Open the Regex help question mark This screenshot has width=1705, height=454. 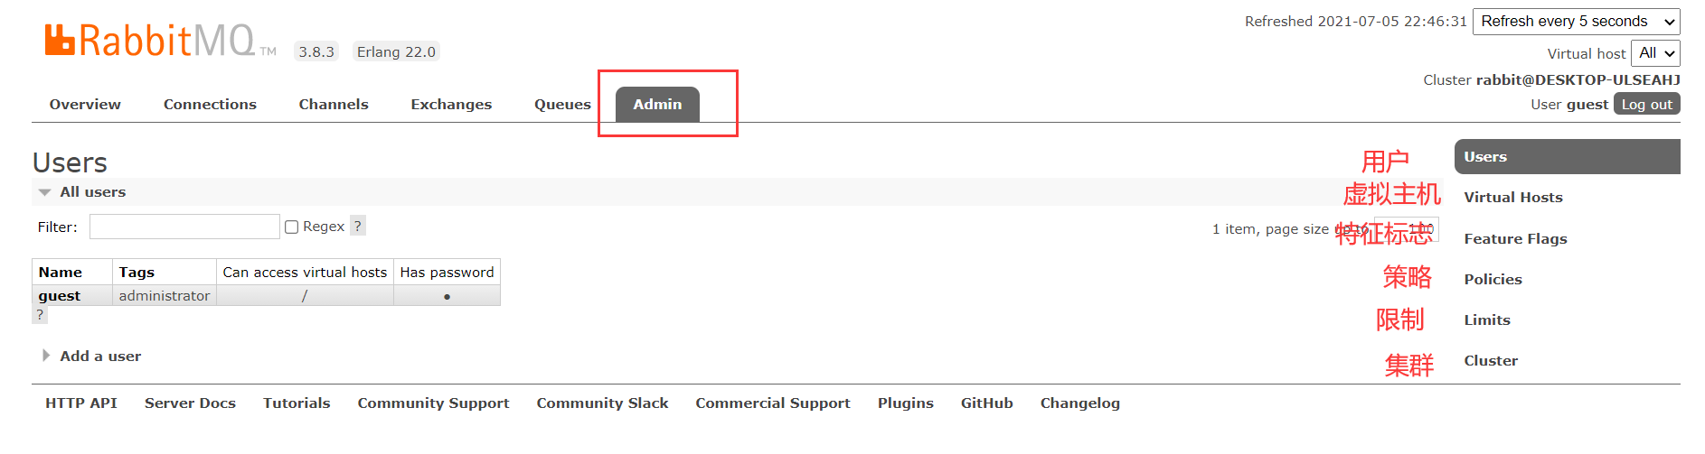(x=358, y=226)
